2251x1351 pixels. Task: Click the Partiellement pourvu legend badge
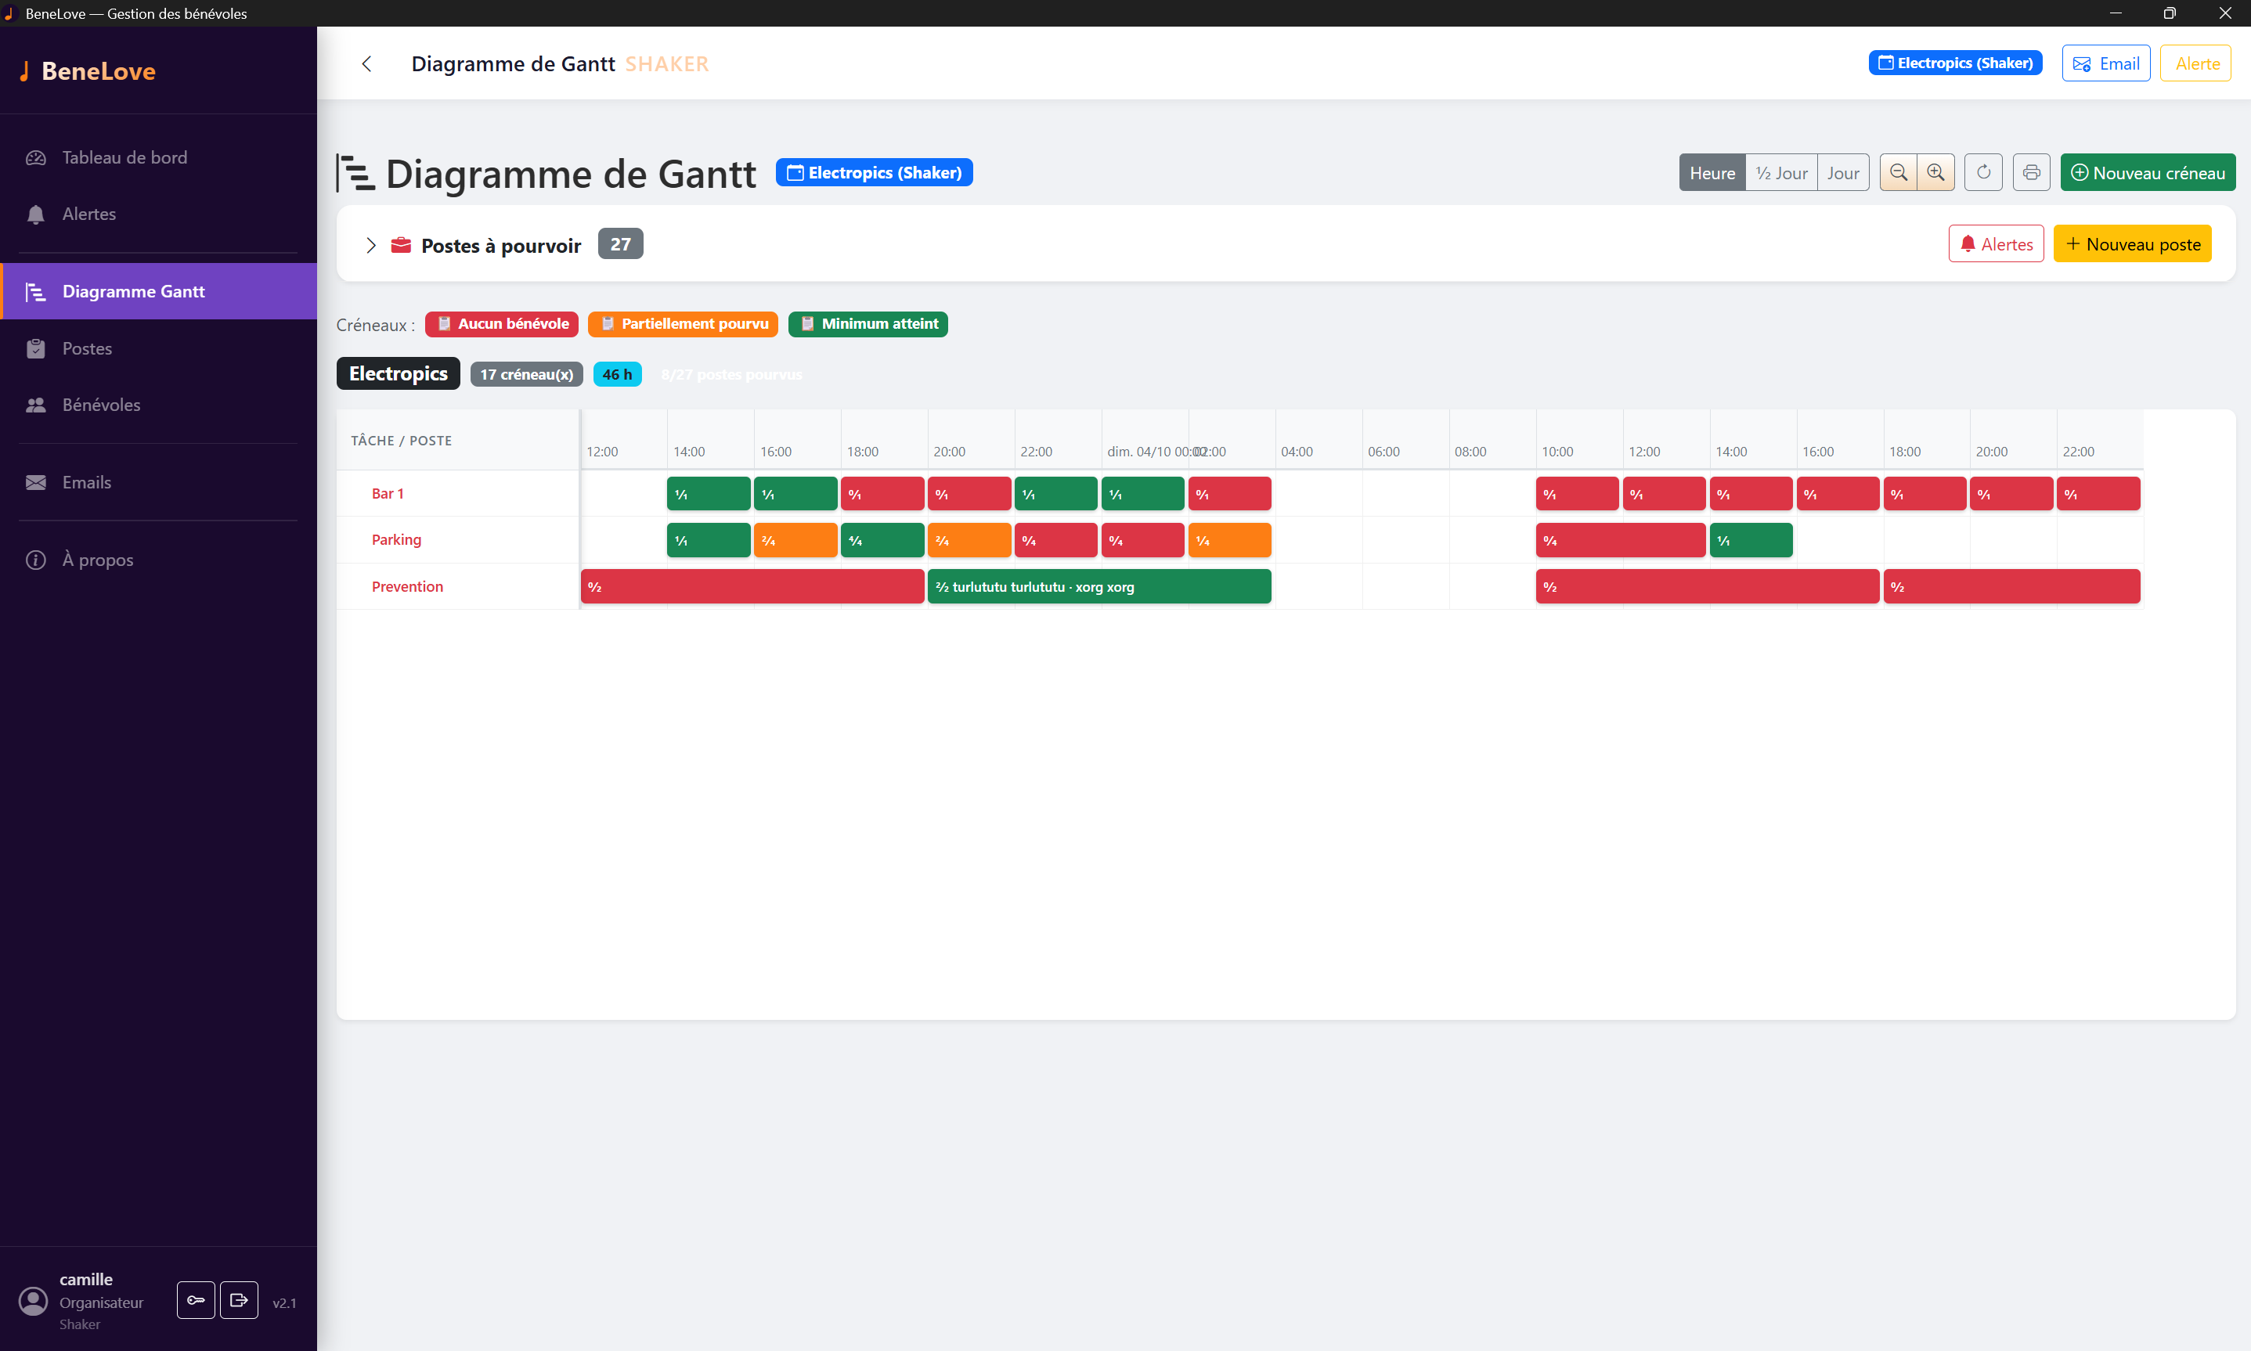coord(683,324)
